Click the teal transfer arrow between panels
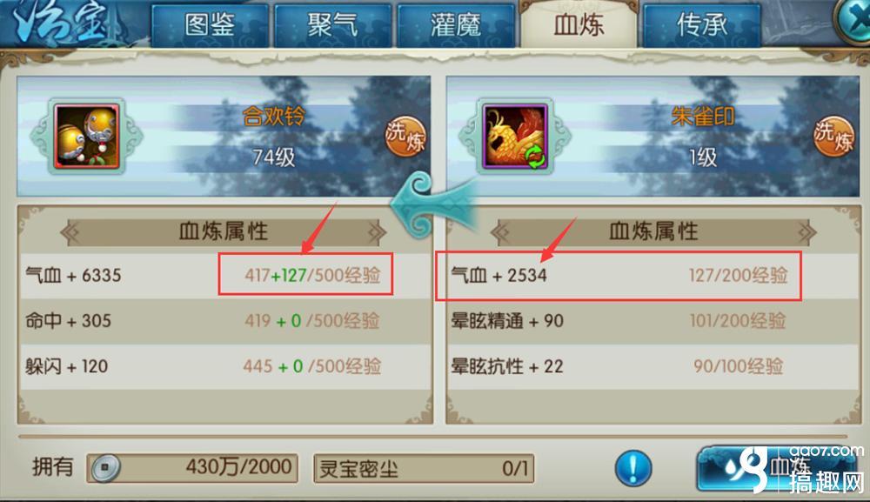 (x=432, y=204)
